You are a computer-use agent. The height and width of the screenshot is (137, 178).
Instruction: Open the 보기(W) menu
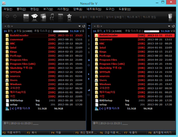(x=48, y=9)
